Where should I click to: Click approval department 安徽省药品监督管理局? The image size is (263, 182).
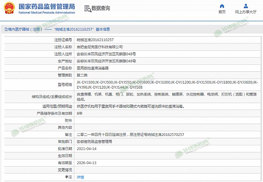coord(94,142)
